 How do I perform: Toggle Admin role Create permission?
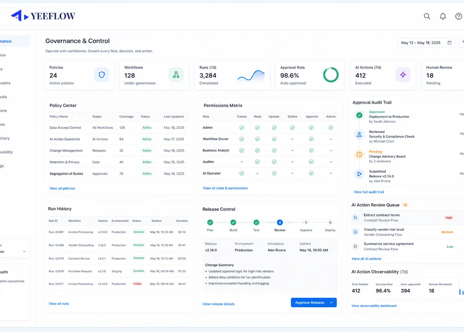[242, 128]
